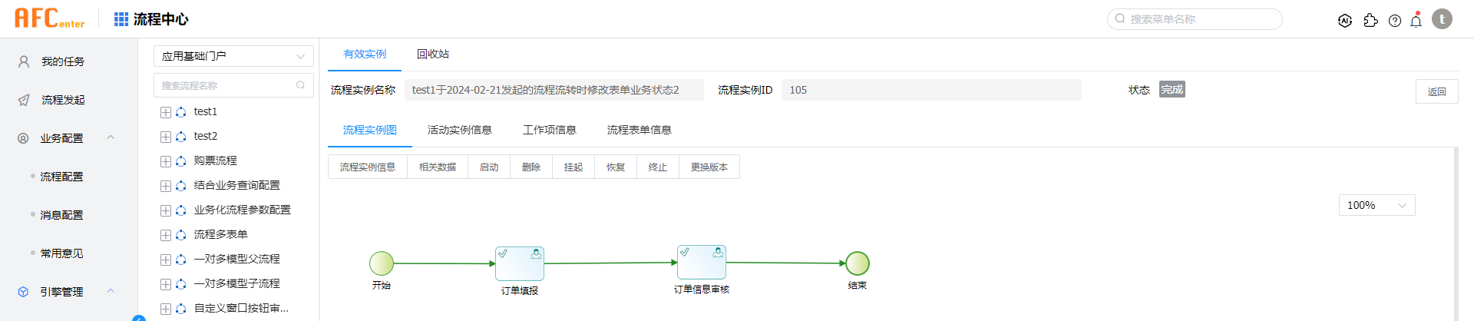Click the 搜索流程名称 search field
This screenshot has height=321, width=1474.
(x=227, y=85)
